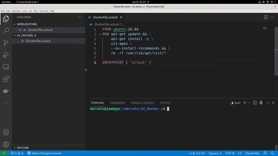Image resolution: width=278 pixels, height=156 pixels.
Task: Open the Extensions view
Action: [x=6, y=79]
